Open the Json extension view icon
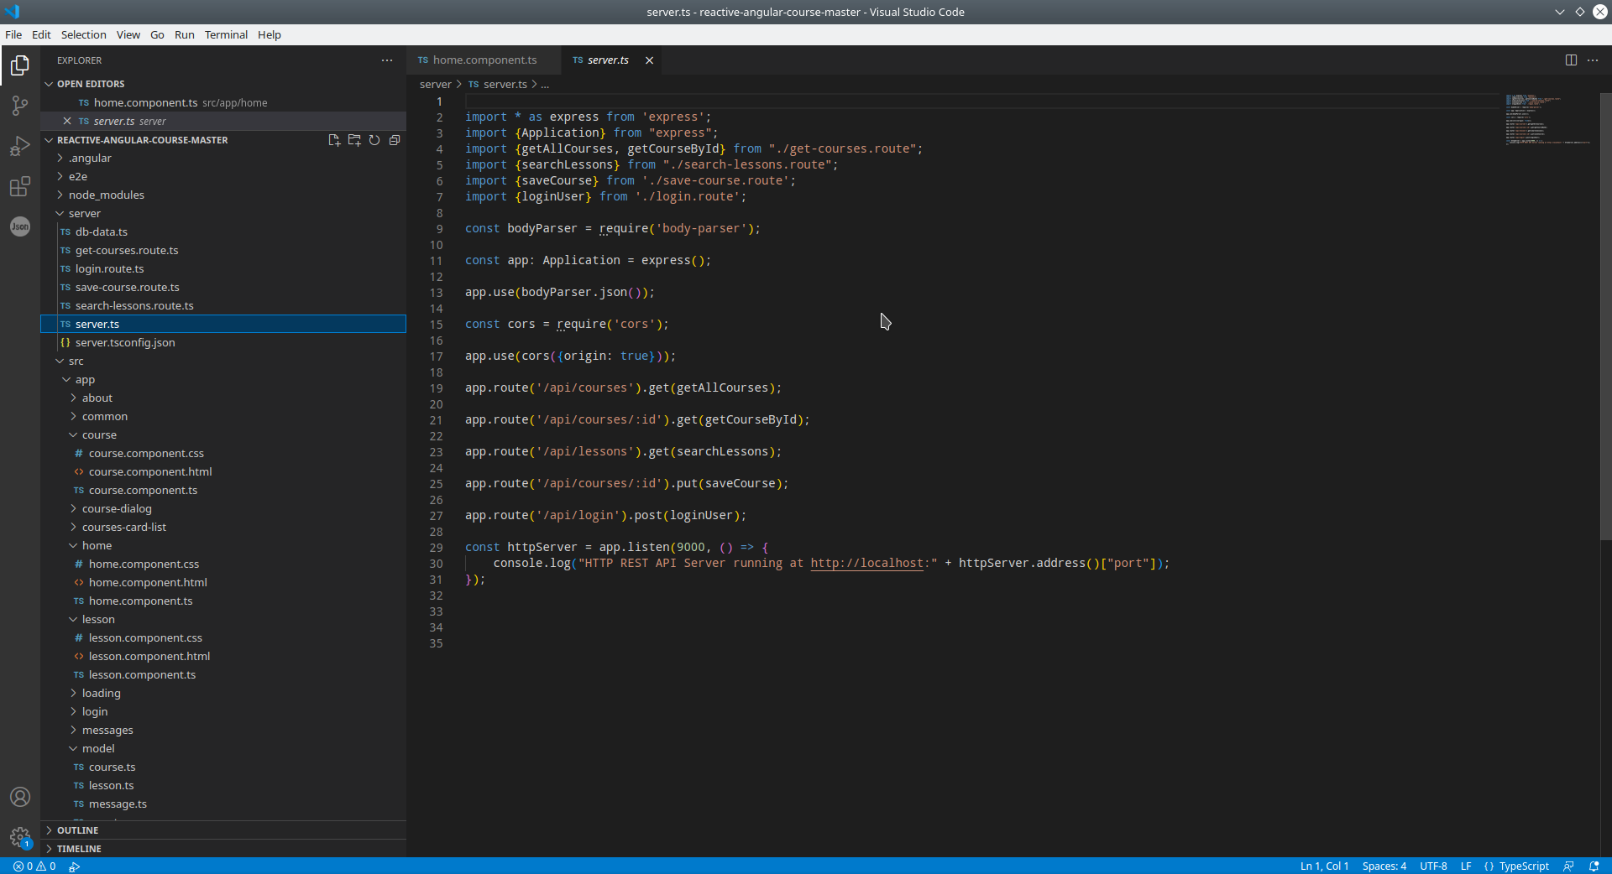The width and height of the screenshot is (1612, 874). [x=20, y=226]
